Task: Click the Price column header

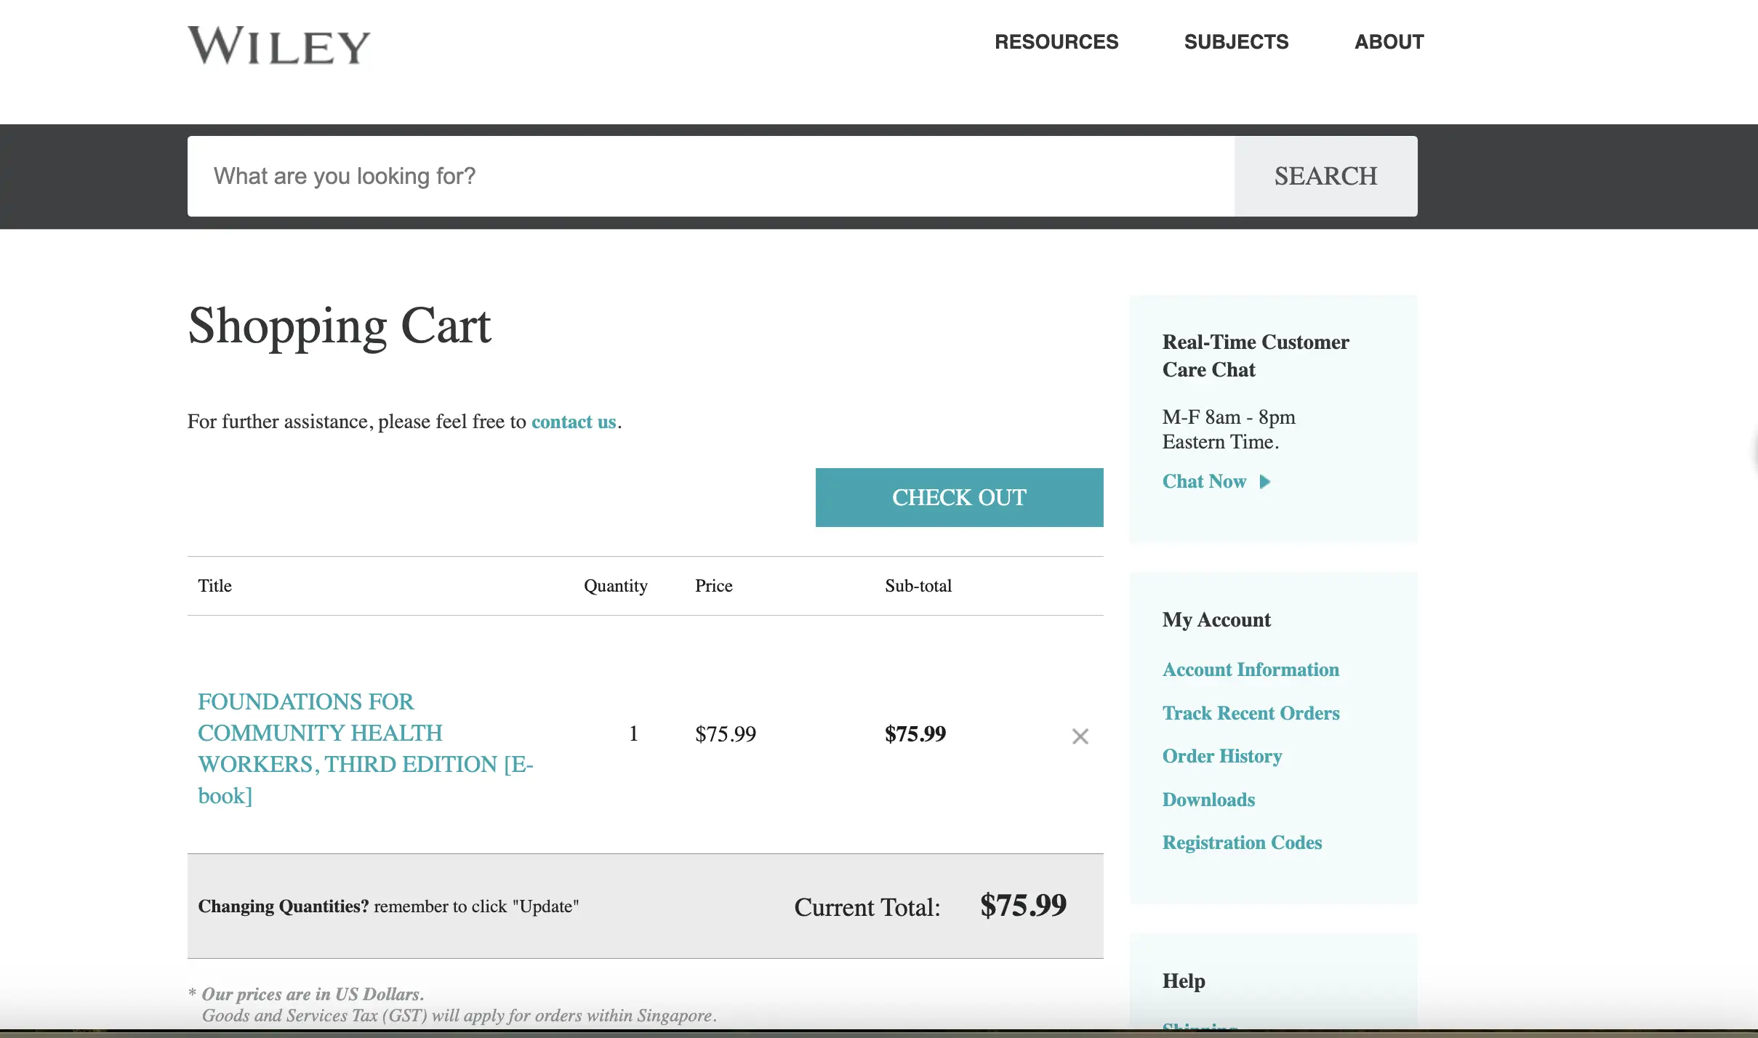Action: (713, 586)
